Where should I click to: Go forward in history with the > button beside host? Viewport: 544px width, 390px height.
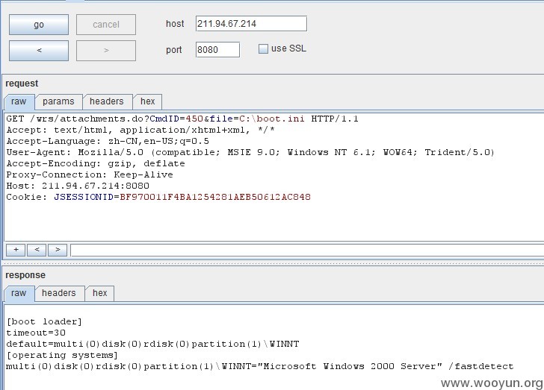(x=106, y=51)
